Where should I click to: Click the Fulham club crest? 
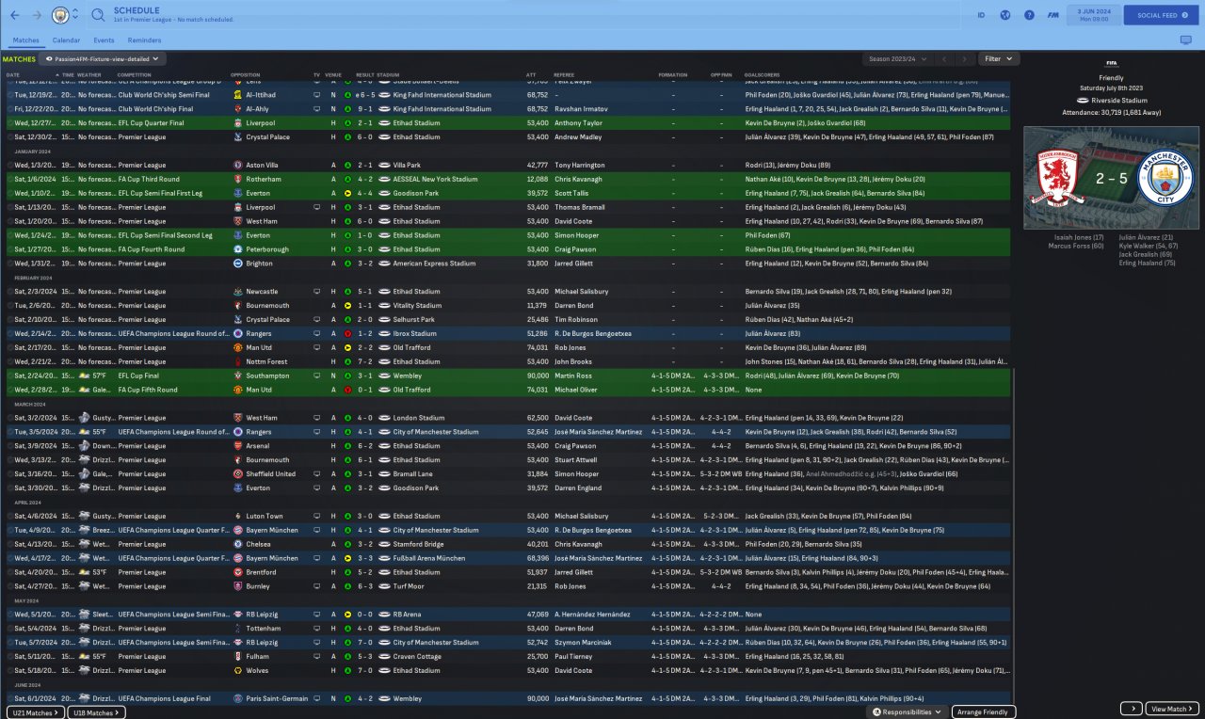pos(237,657)
